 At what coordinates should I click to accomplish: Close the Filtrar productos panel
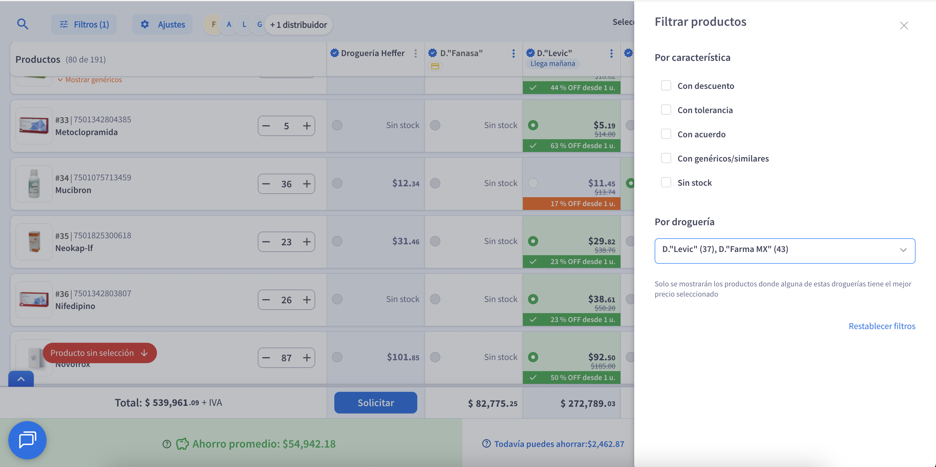[x=904, y=25]
